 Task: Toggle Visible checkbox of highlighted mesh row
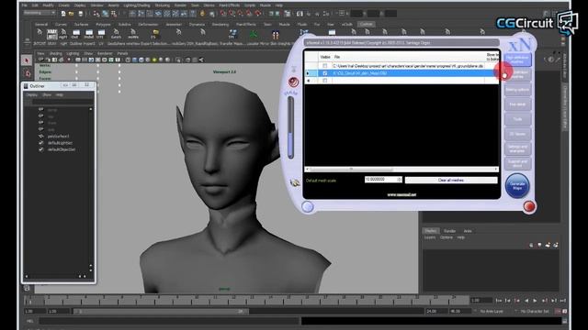coord(324,73)
